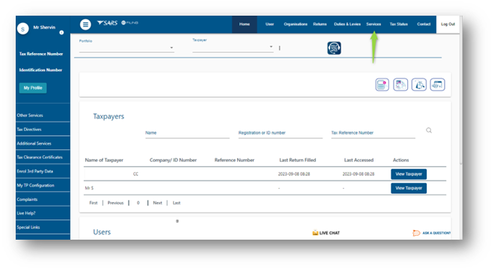Expand the Portfolio dropdown
This screenshot has width=494, height=271.
(x=126, y=48)
